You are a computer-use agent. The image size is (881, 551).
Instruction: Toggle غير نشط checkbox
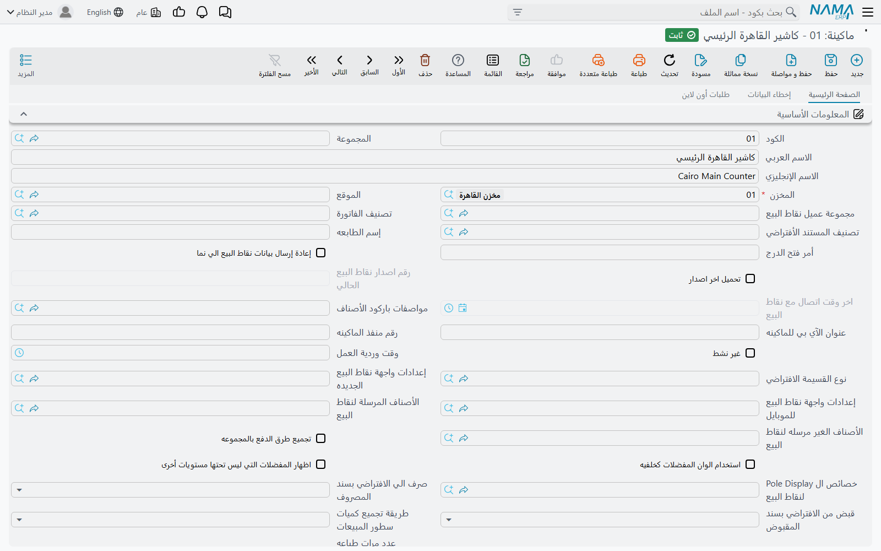click(x=750, y=353)
